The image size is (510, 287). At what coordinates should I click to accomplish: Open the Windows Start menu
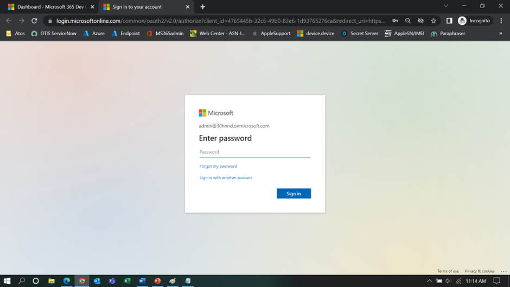7,281
